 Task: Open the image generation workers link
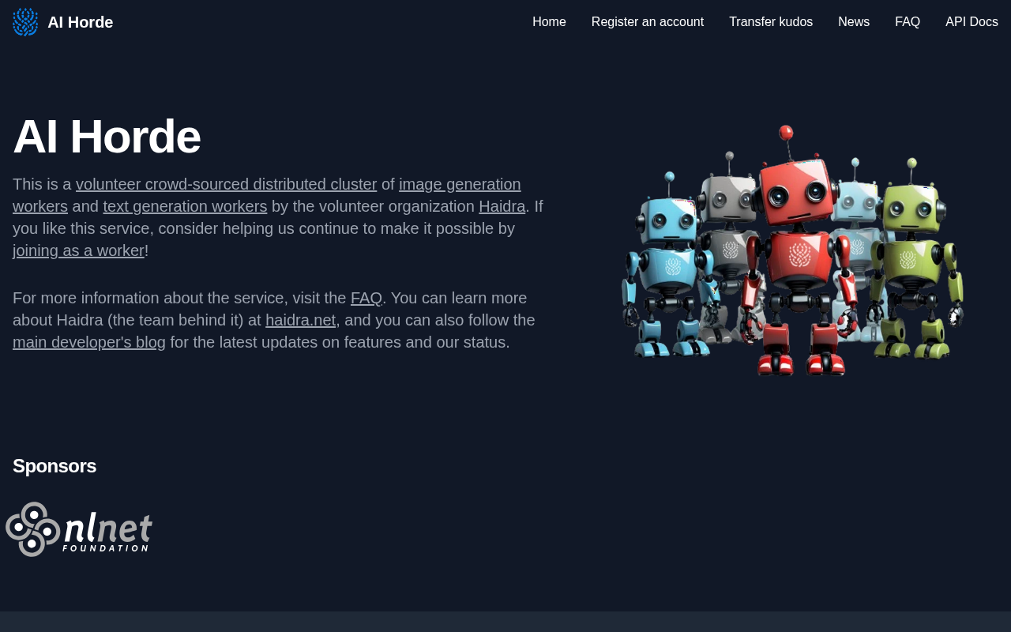pos(460,182)
